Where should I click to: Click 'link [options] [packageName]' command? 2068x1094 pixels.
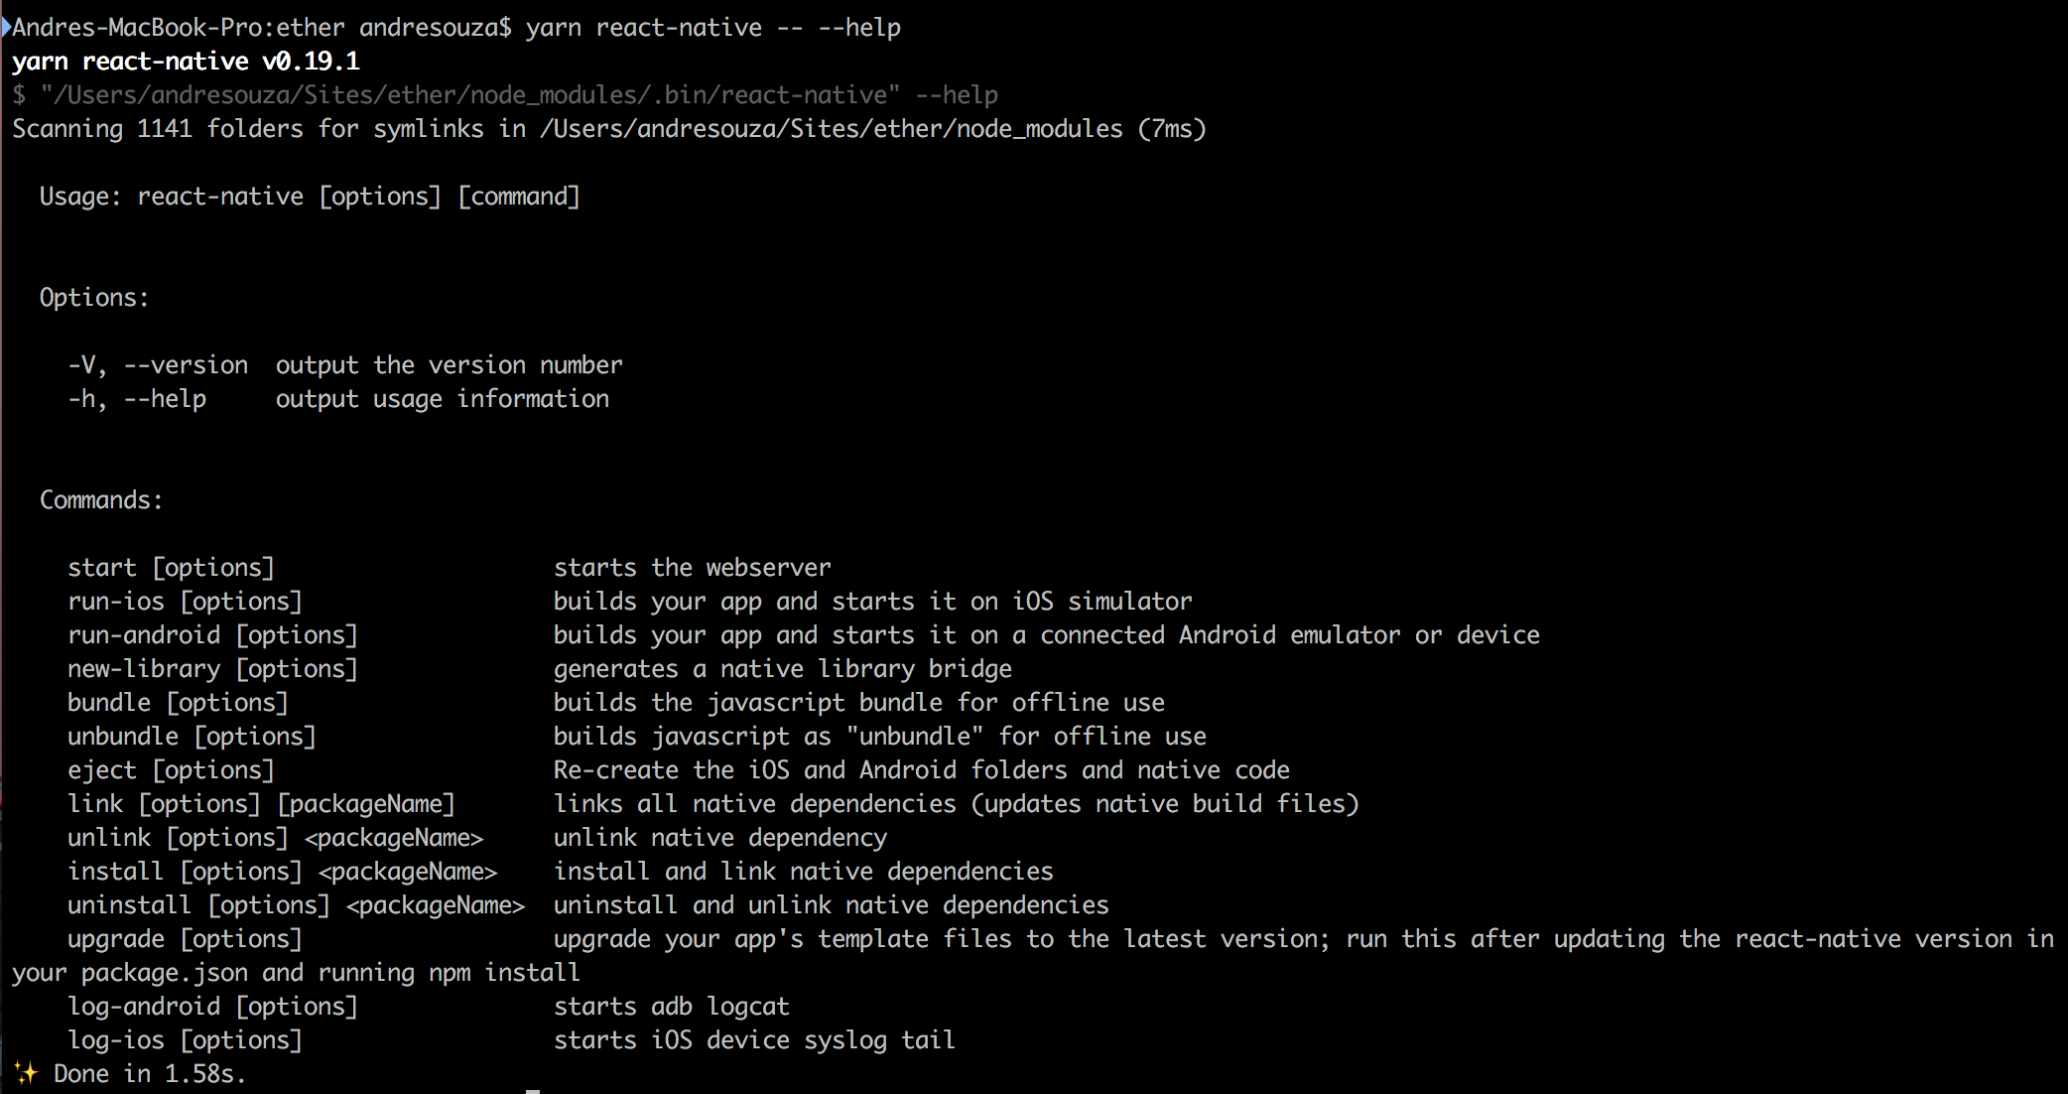coord(261,804)
